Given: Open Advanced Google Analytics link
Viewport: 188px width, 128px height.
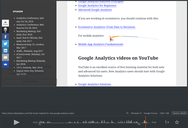Looking at the screenshot, I should (x=95, y=10).
